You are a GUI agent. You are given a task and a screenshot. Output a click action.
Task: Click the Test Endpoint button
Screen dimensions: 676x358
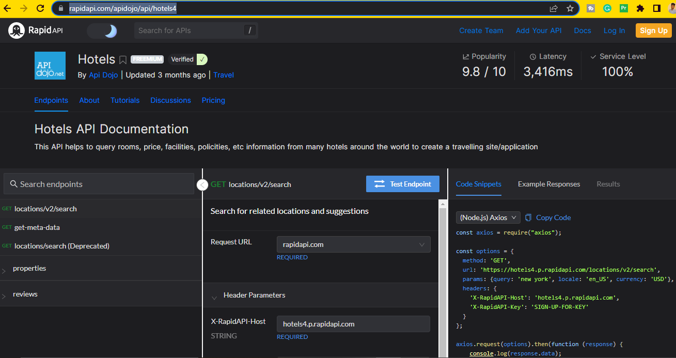click(x=403, y=184)
